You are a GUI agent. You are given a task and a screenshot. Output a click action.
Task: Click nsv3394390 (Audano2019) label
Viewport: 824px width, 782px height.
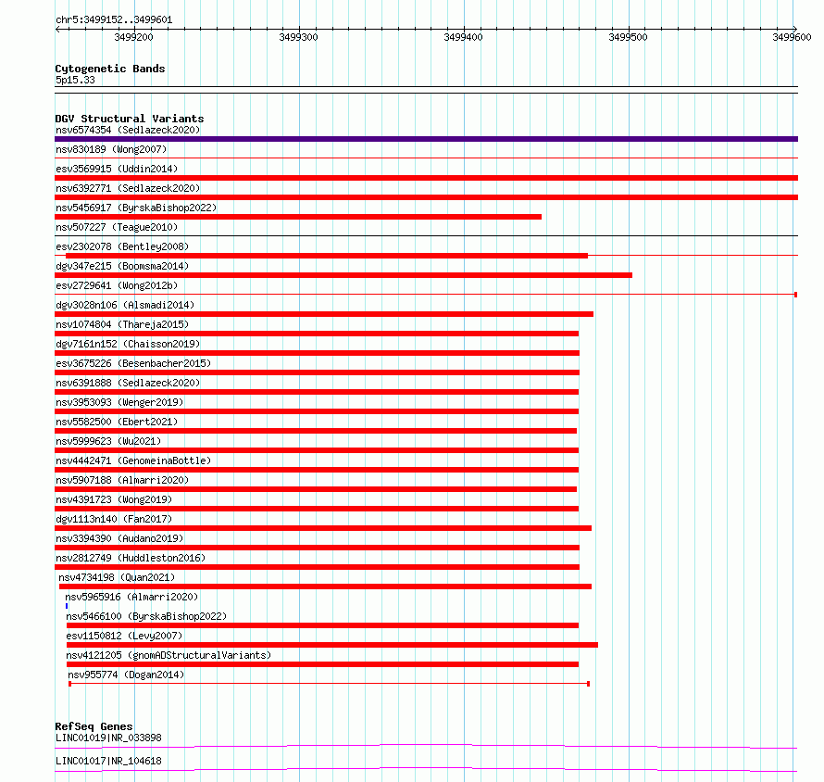[x=119, y=538]
